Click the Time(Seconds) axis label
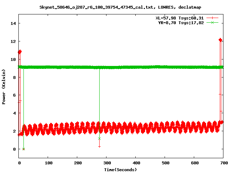Image resolution: width=231 pixels, height=173 pixels. pos(120,170)
